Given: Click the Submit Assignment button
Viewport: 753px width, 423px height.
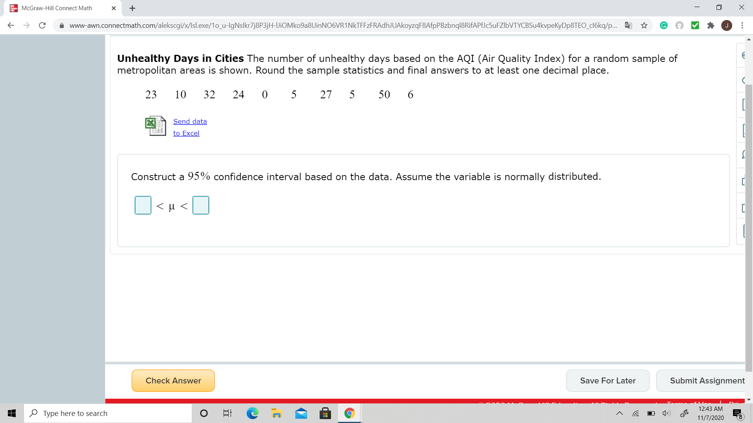Looking at the screenshot, I should [x=706, y=381].
